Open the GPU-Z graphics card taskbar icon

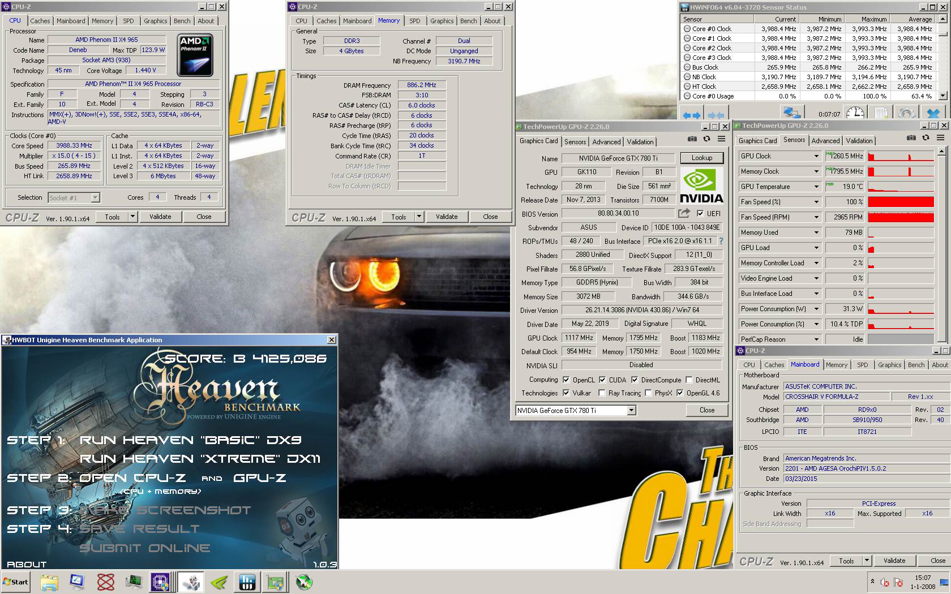(x=276, y=582)
